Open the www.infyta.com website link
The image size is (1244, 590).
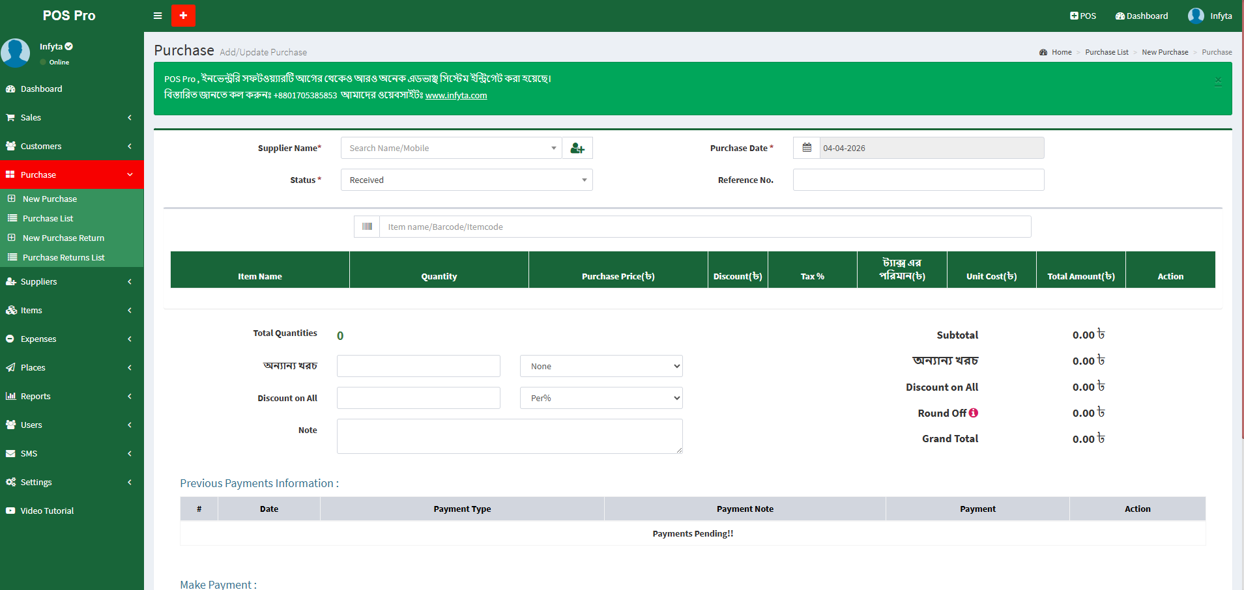pos(456,96)
